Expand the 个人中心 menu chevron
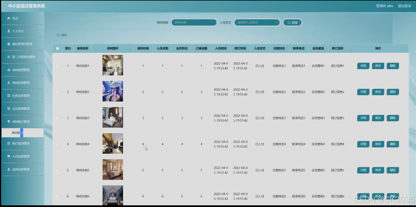The height and width of the screenshot is (207, 416). pos(40,31)
